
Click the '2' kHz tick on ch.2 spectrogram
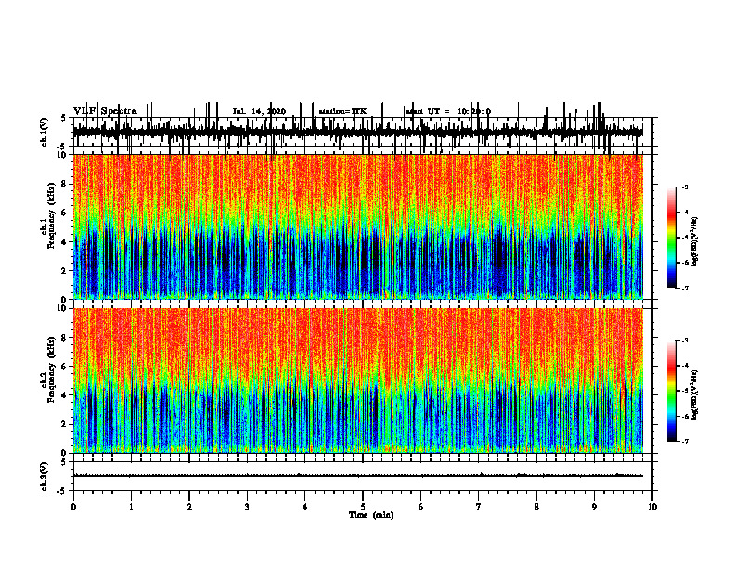point(65,424)
